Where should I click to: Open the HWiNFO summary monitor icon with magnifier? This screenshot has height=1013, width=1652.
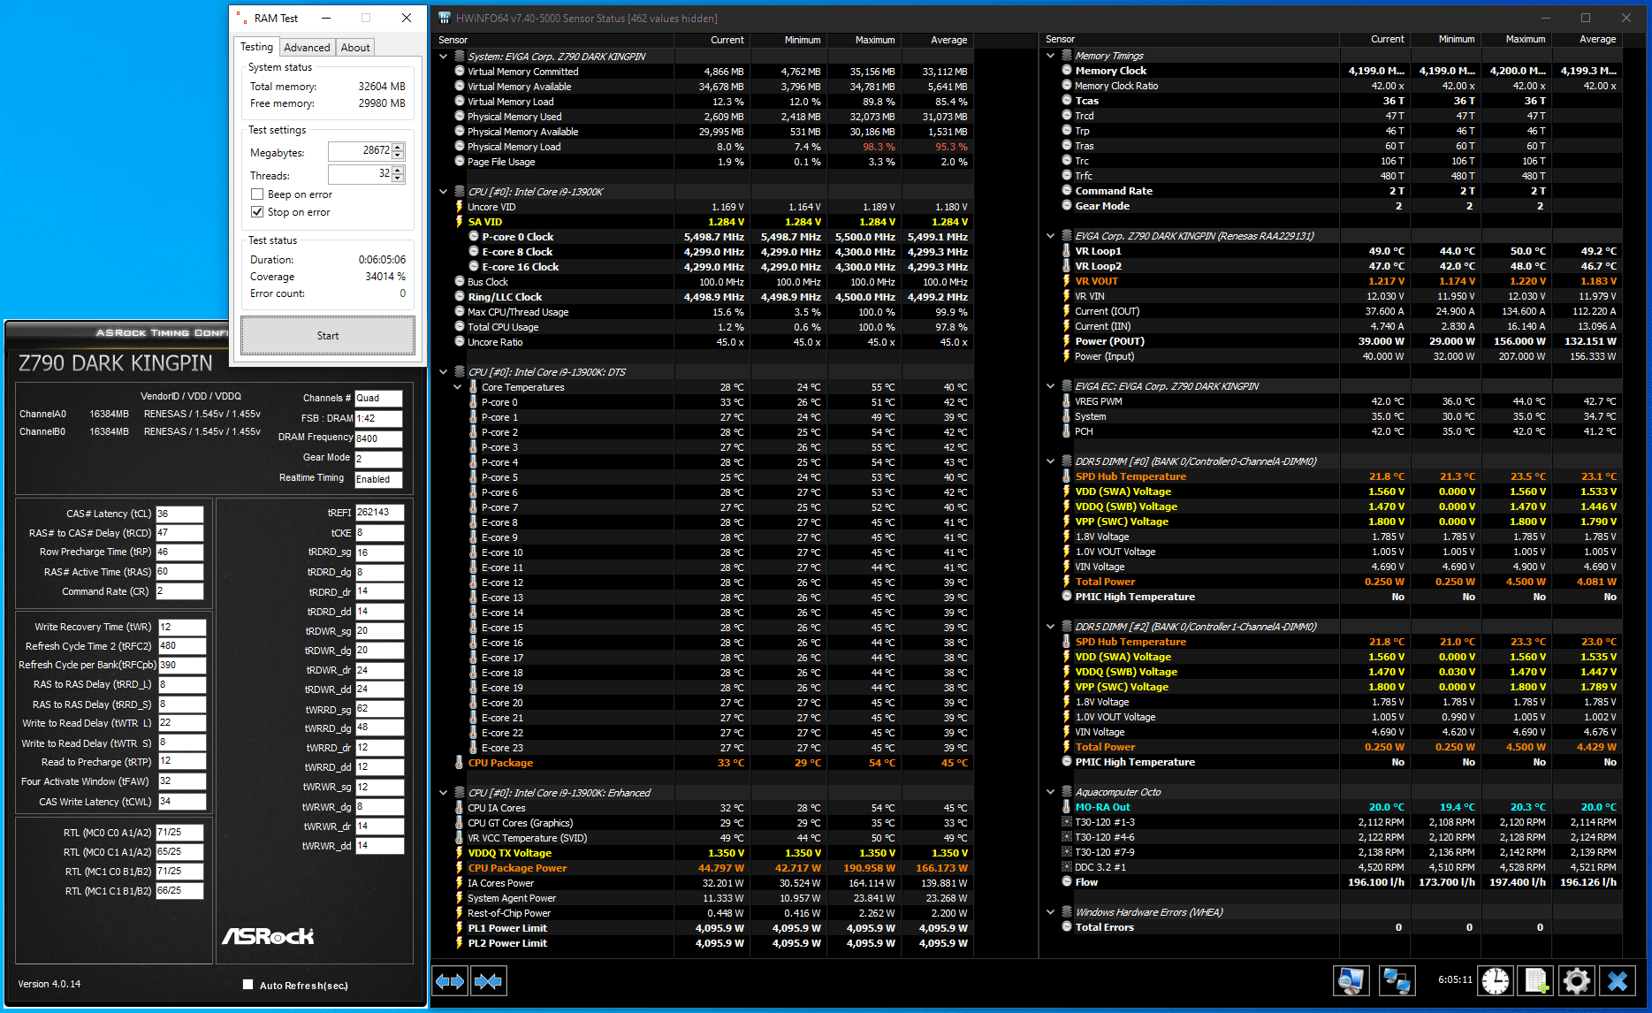(1351, 981)
